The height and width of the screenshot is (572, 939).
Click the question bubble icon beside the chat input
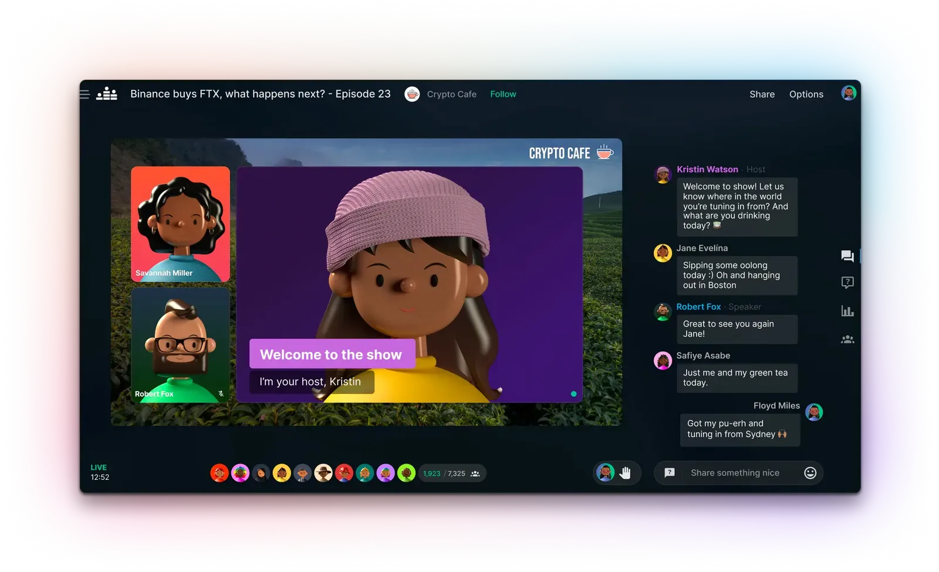coord(669,472)
